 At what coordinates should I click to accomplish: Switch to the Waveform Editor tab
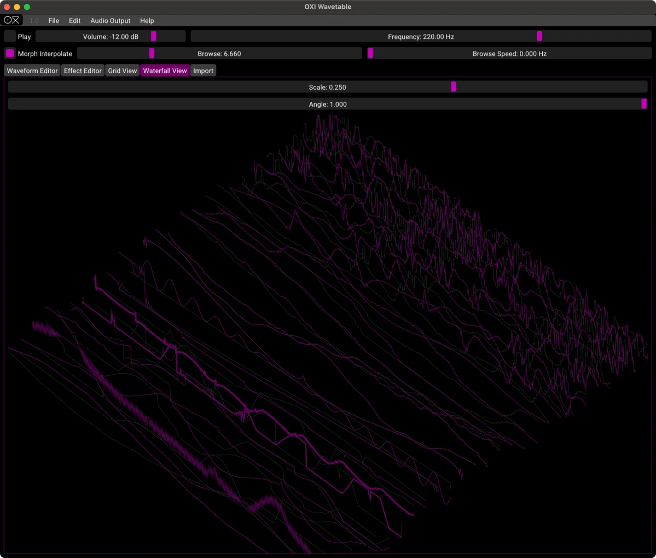(x=32, y=70)
